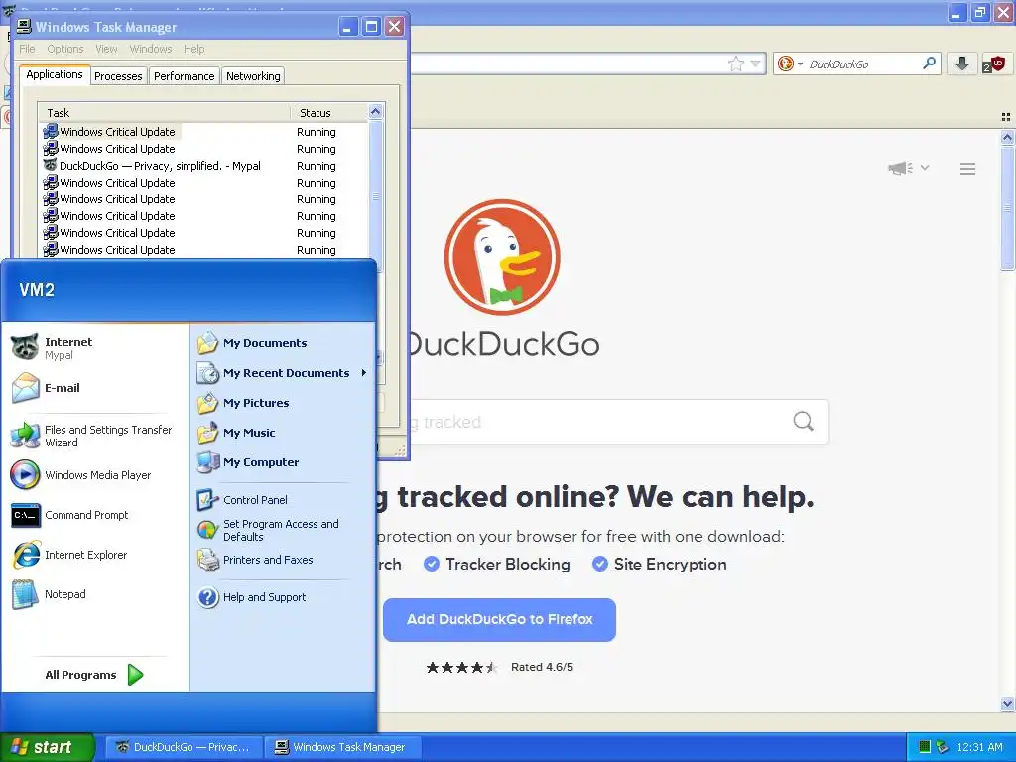Screen dimensions: 1016x762
Task: Click the 12:31 AM taskbar clock
Action: [979, 747]
